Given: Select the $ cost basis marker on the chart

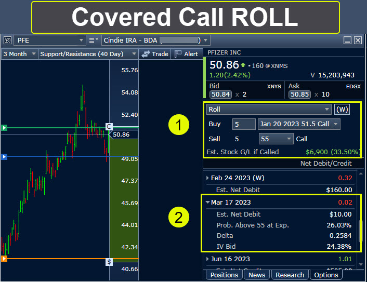Looking at the screenshot, I should pos(109,262).
